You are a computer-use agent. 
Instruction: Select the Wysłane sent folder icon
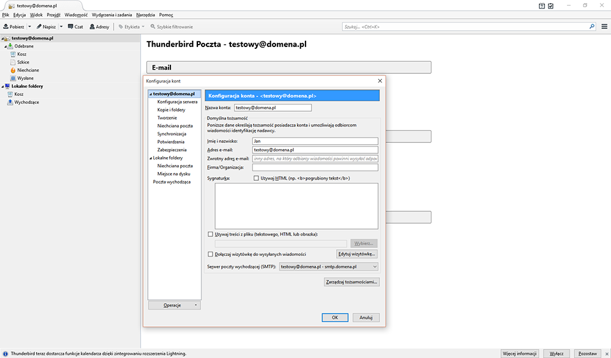coord(13,78)
